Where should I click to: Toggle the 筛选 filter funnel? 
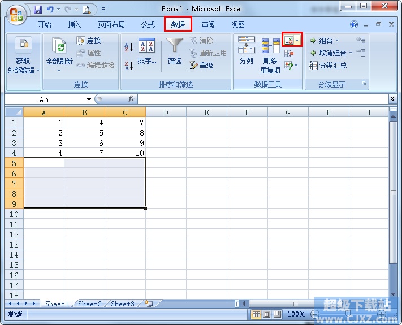point(175,51)
